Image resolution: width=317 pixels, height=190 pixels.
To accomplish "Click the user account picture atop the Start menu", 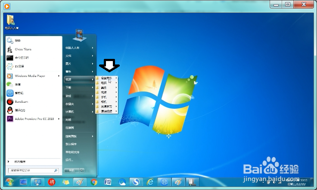I will (80, 35).
